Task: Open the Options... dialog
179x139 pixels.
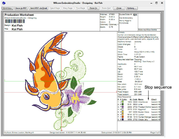Action: coord(132,8)
